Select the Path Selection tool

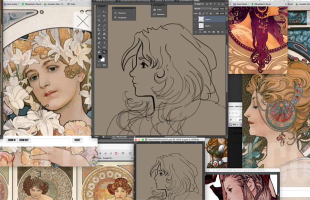pyautogui.click(x=99, y=47)
